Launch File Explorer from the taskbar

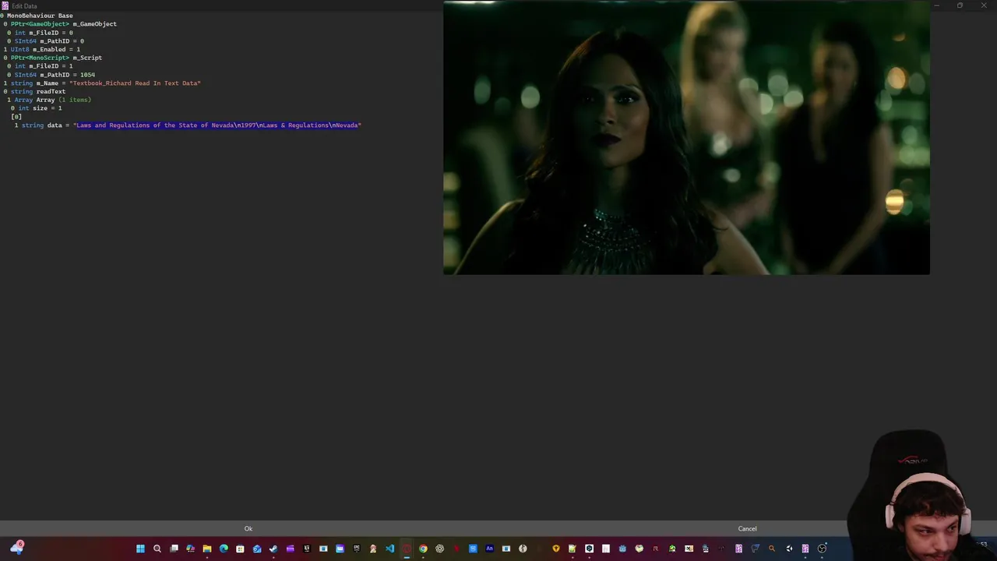(207, 549)
